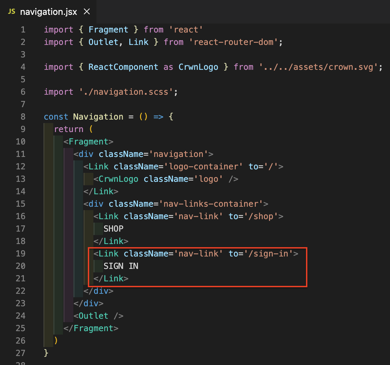Click line number 4 in gutter
This screenshot has width=390, height=365.
coord(23,67)
